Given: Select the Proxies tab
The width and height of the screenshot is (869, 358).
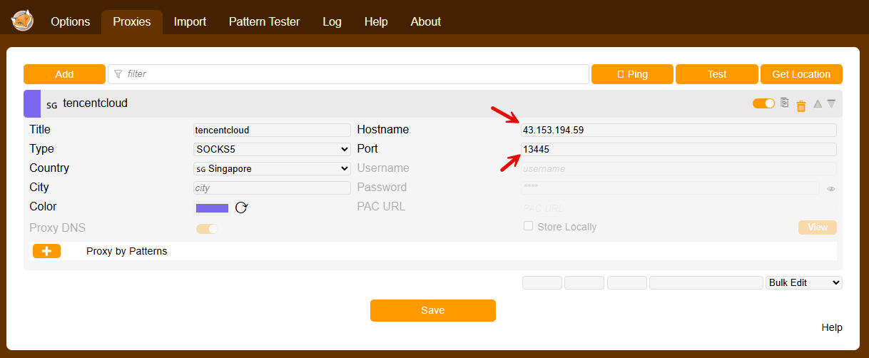Looking at the screenshot, I should (132, 21).
